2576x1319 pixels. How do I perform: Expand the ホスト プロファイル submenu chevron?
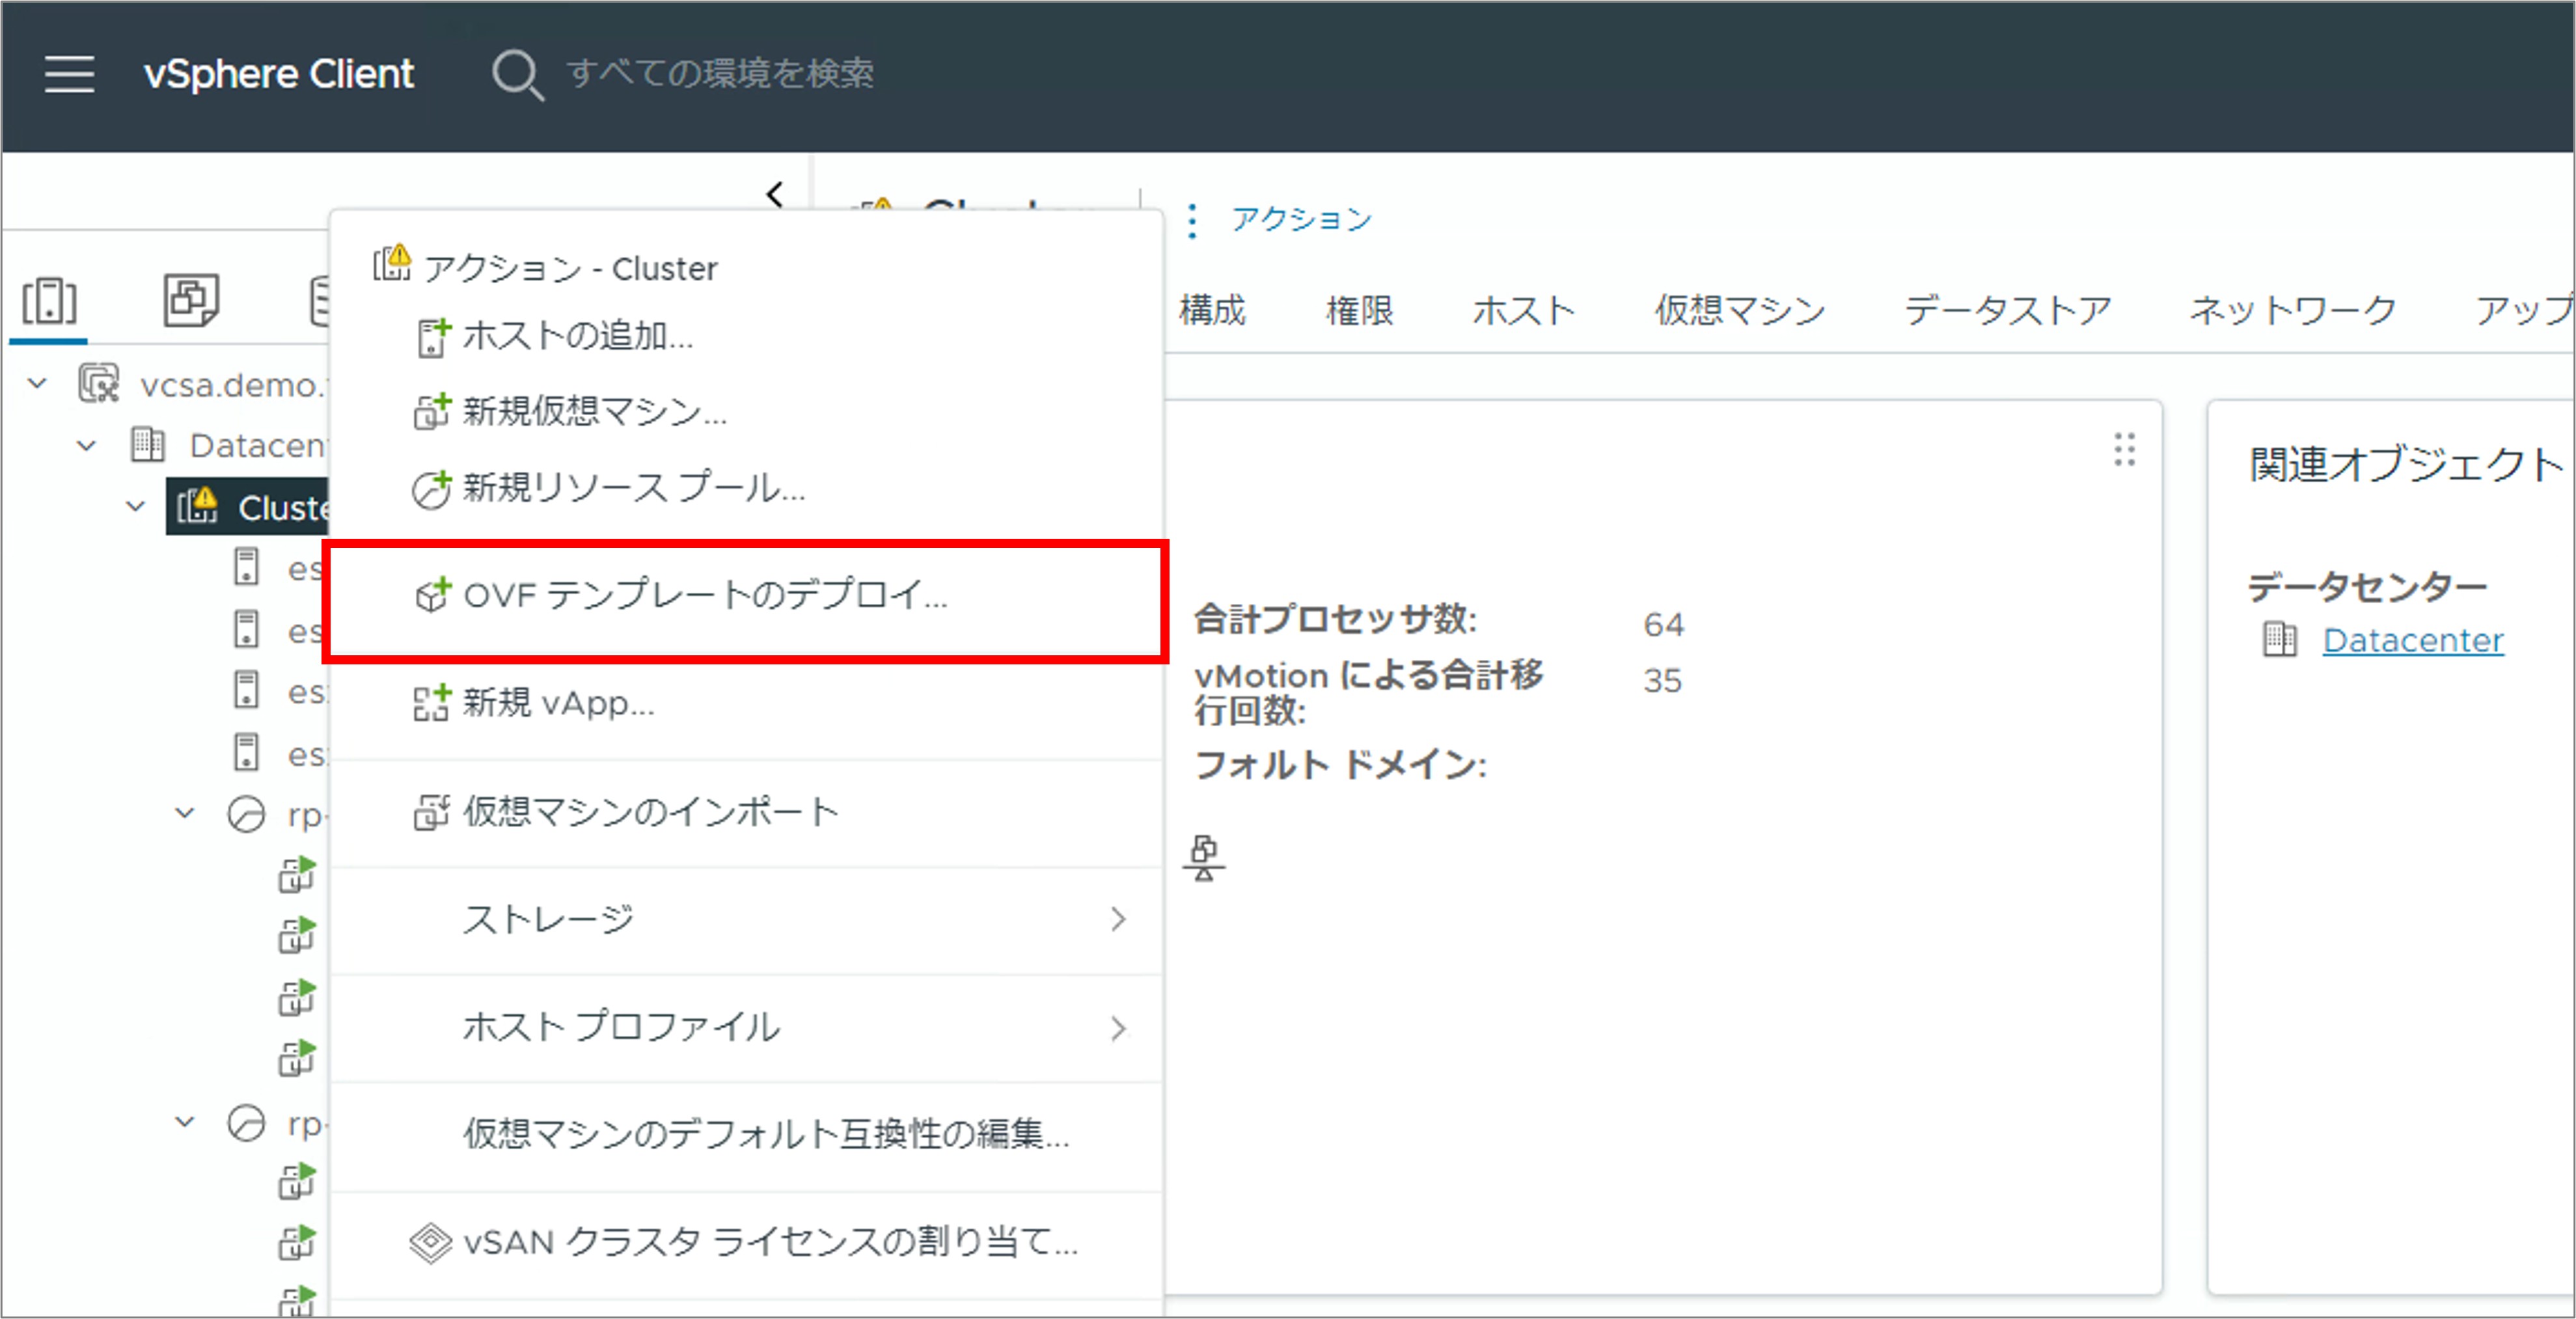(x=1118, y=1028)
